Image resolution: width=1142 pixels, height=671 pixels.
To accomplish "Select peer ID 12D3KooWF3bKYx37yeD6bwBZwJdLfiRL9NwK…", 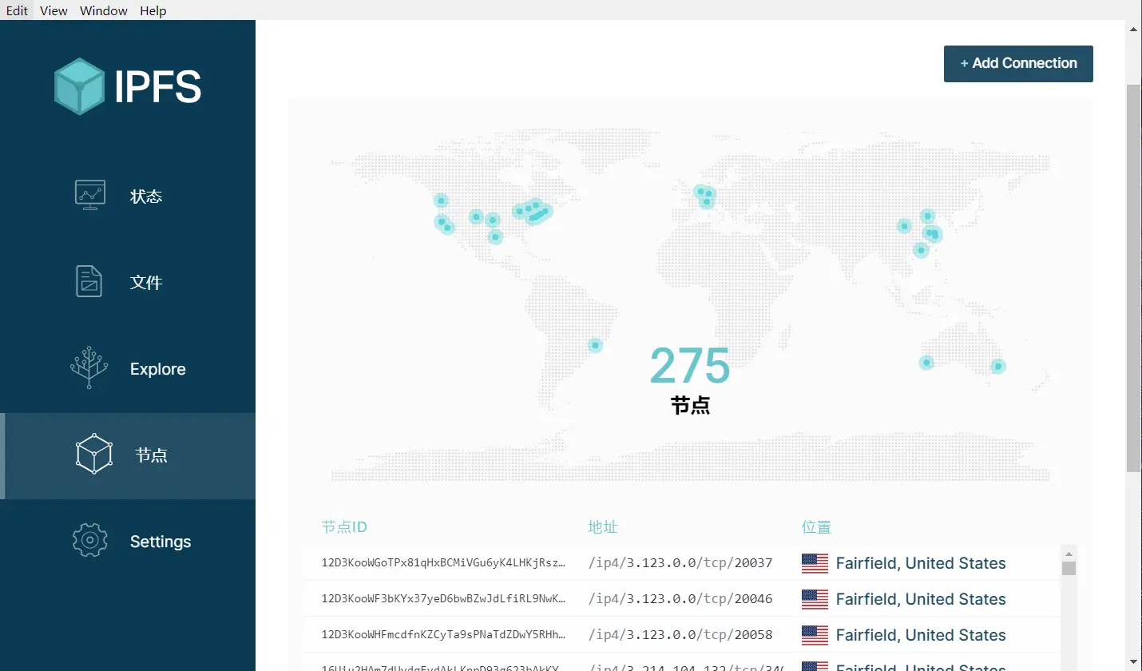I will click(x=444, y=599).
